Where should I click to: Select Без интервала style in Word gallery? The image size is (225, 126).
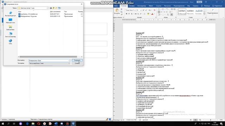tap(191, 12)
